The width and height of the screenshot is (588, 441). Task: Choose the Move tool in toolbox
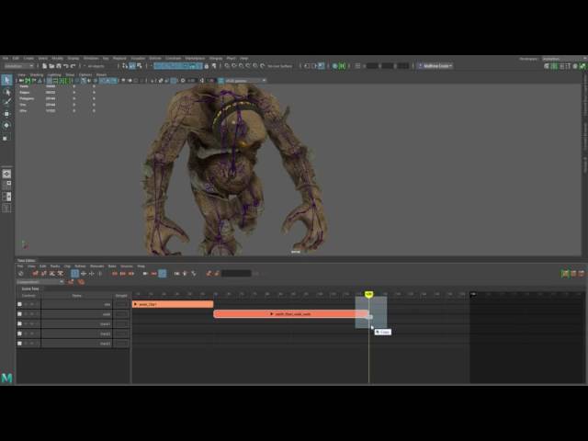point(6,114)
